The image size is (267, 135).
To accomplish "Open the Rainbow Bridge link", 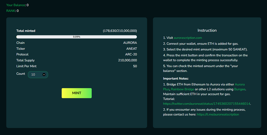I will pyautogui.click(x=183, y=89).
